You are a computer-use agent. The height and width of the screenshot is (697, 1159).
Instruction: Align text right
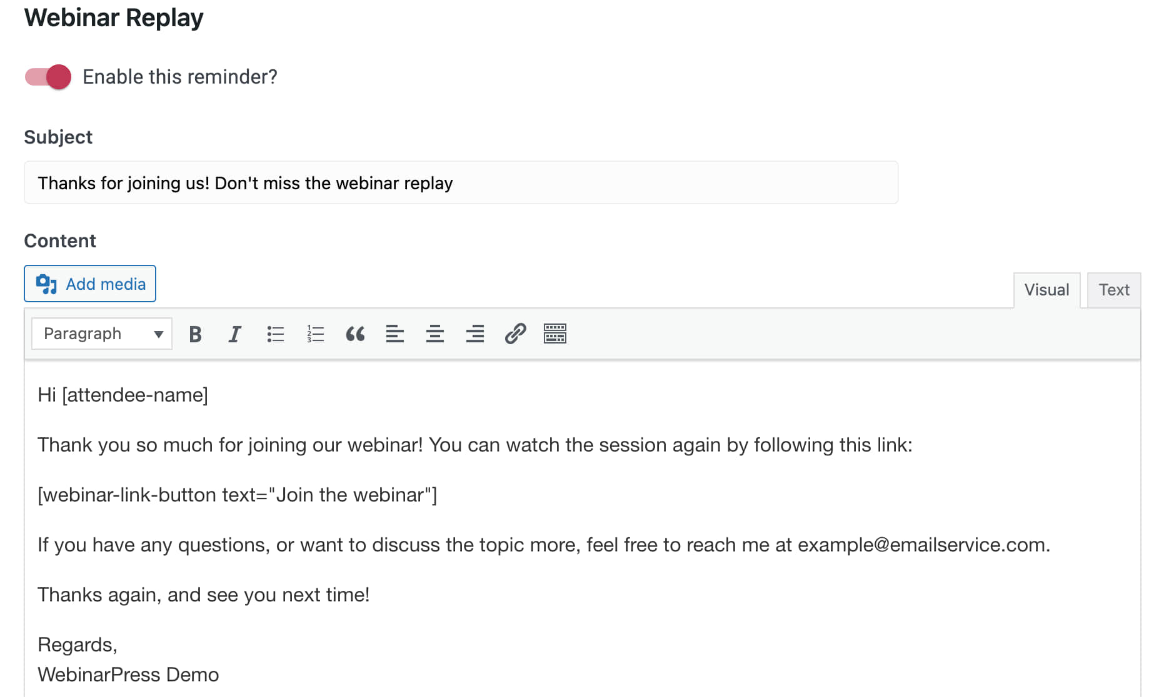[475, 334]
